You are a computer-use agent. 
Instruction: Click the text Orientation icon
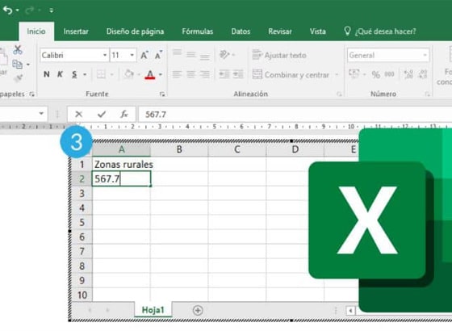[x=224, y=54]
